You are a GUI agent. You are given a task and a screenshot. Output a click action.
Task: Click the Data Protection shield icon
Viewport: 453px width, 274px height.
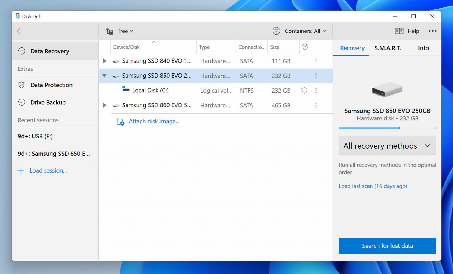(22, 85)
